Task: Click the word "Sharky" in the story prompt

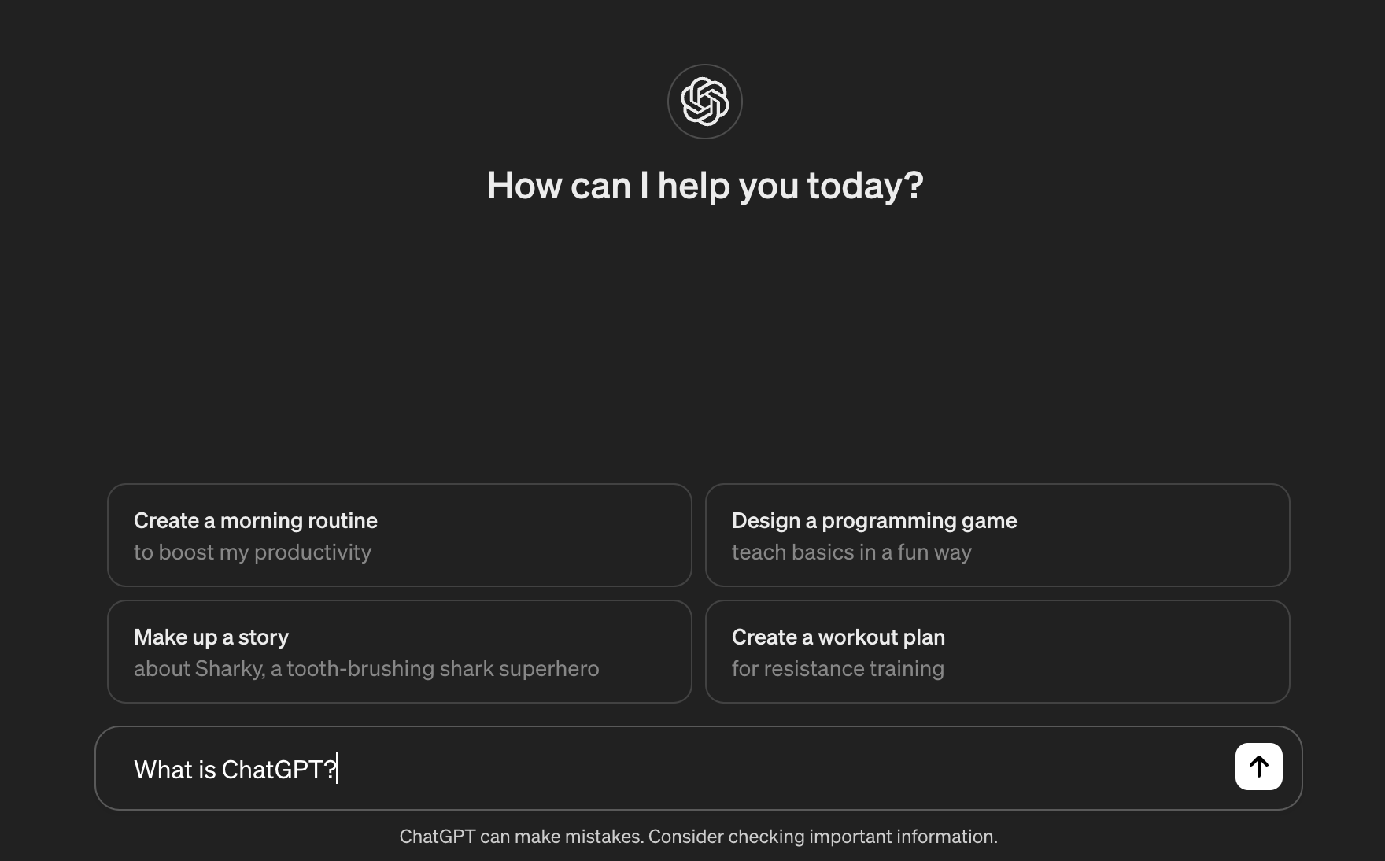Action: click(x=229, y=669)
